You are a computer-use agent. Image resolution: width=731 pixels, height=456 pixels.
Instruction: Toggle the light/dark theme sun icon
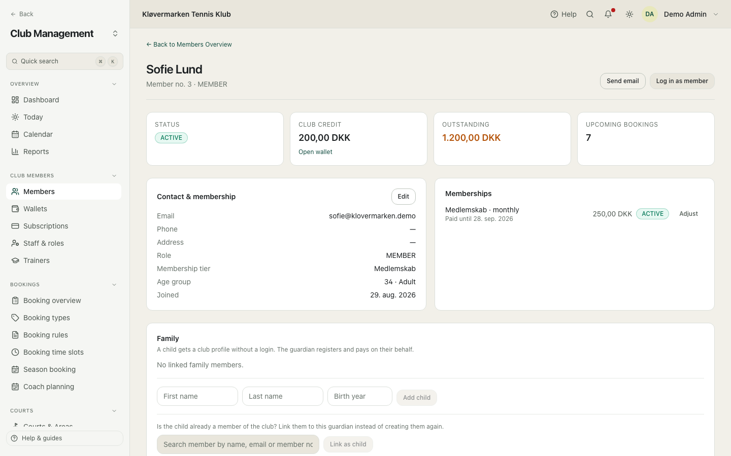[x=629, y=14]
